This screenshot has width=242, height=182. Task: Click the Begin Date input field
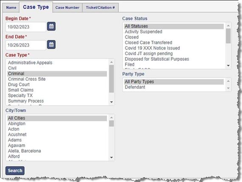(26, 27)
